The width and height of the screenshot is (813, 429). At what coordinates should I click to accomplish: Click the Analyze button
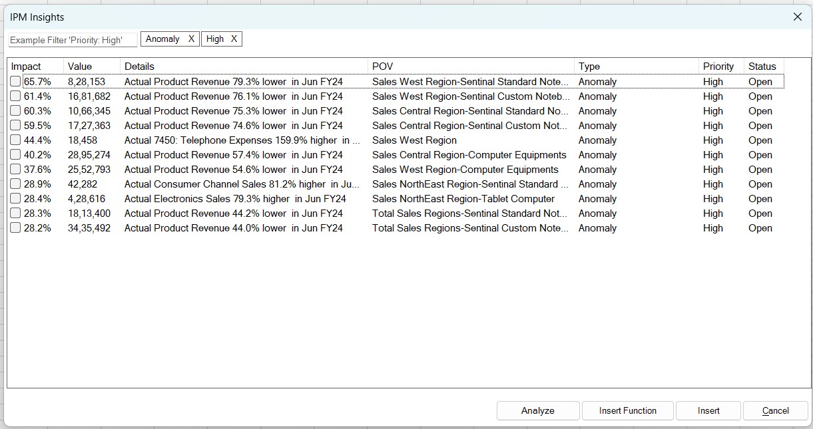click(x=538, y=410)
